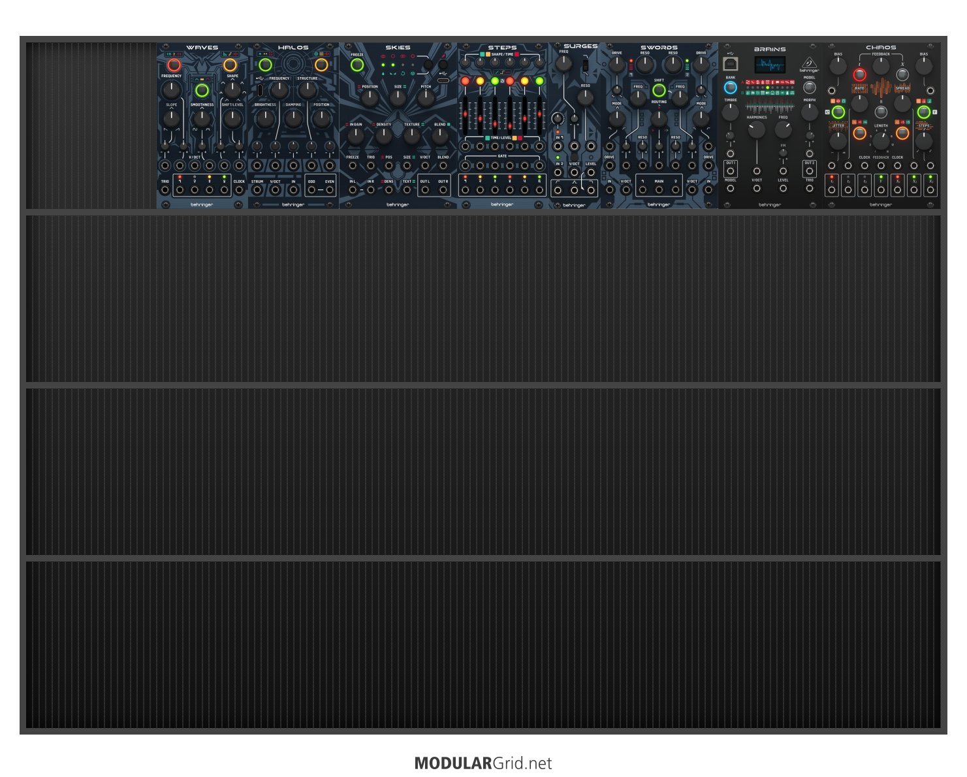The width and height of the screenshot is (967, 777).
Task: Toggle the Skies FREEZE button
Action: pyautogui.click(x=357, y=65)
